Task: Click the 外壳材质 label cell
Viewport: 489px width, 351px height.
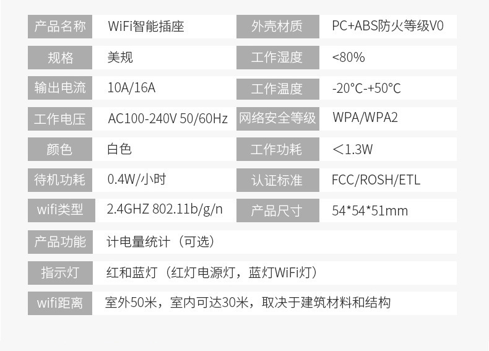Action: (x=278, y=27)
